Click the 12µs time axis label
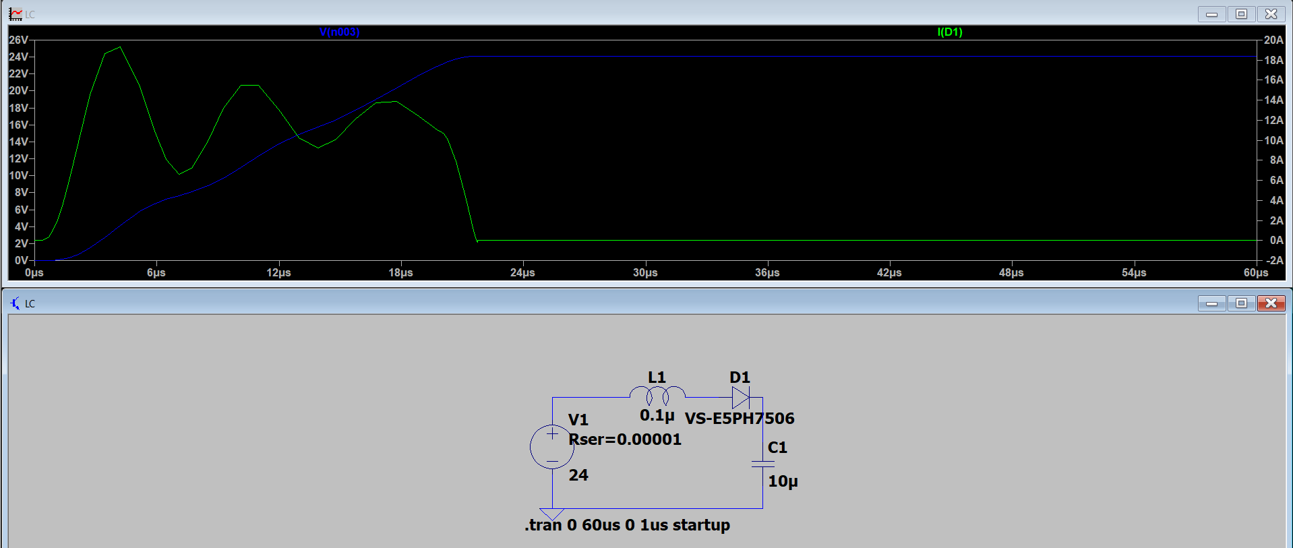This screenshot has height=548, width=1293. click(278, 272)
